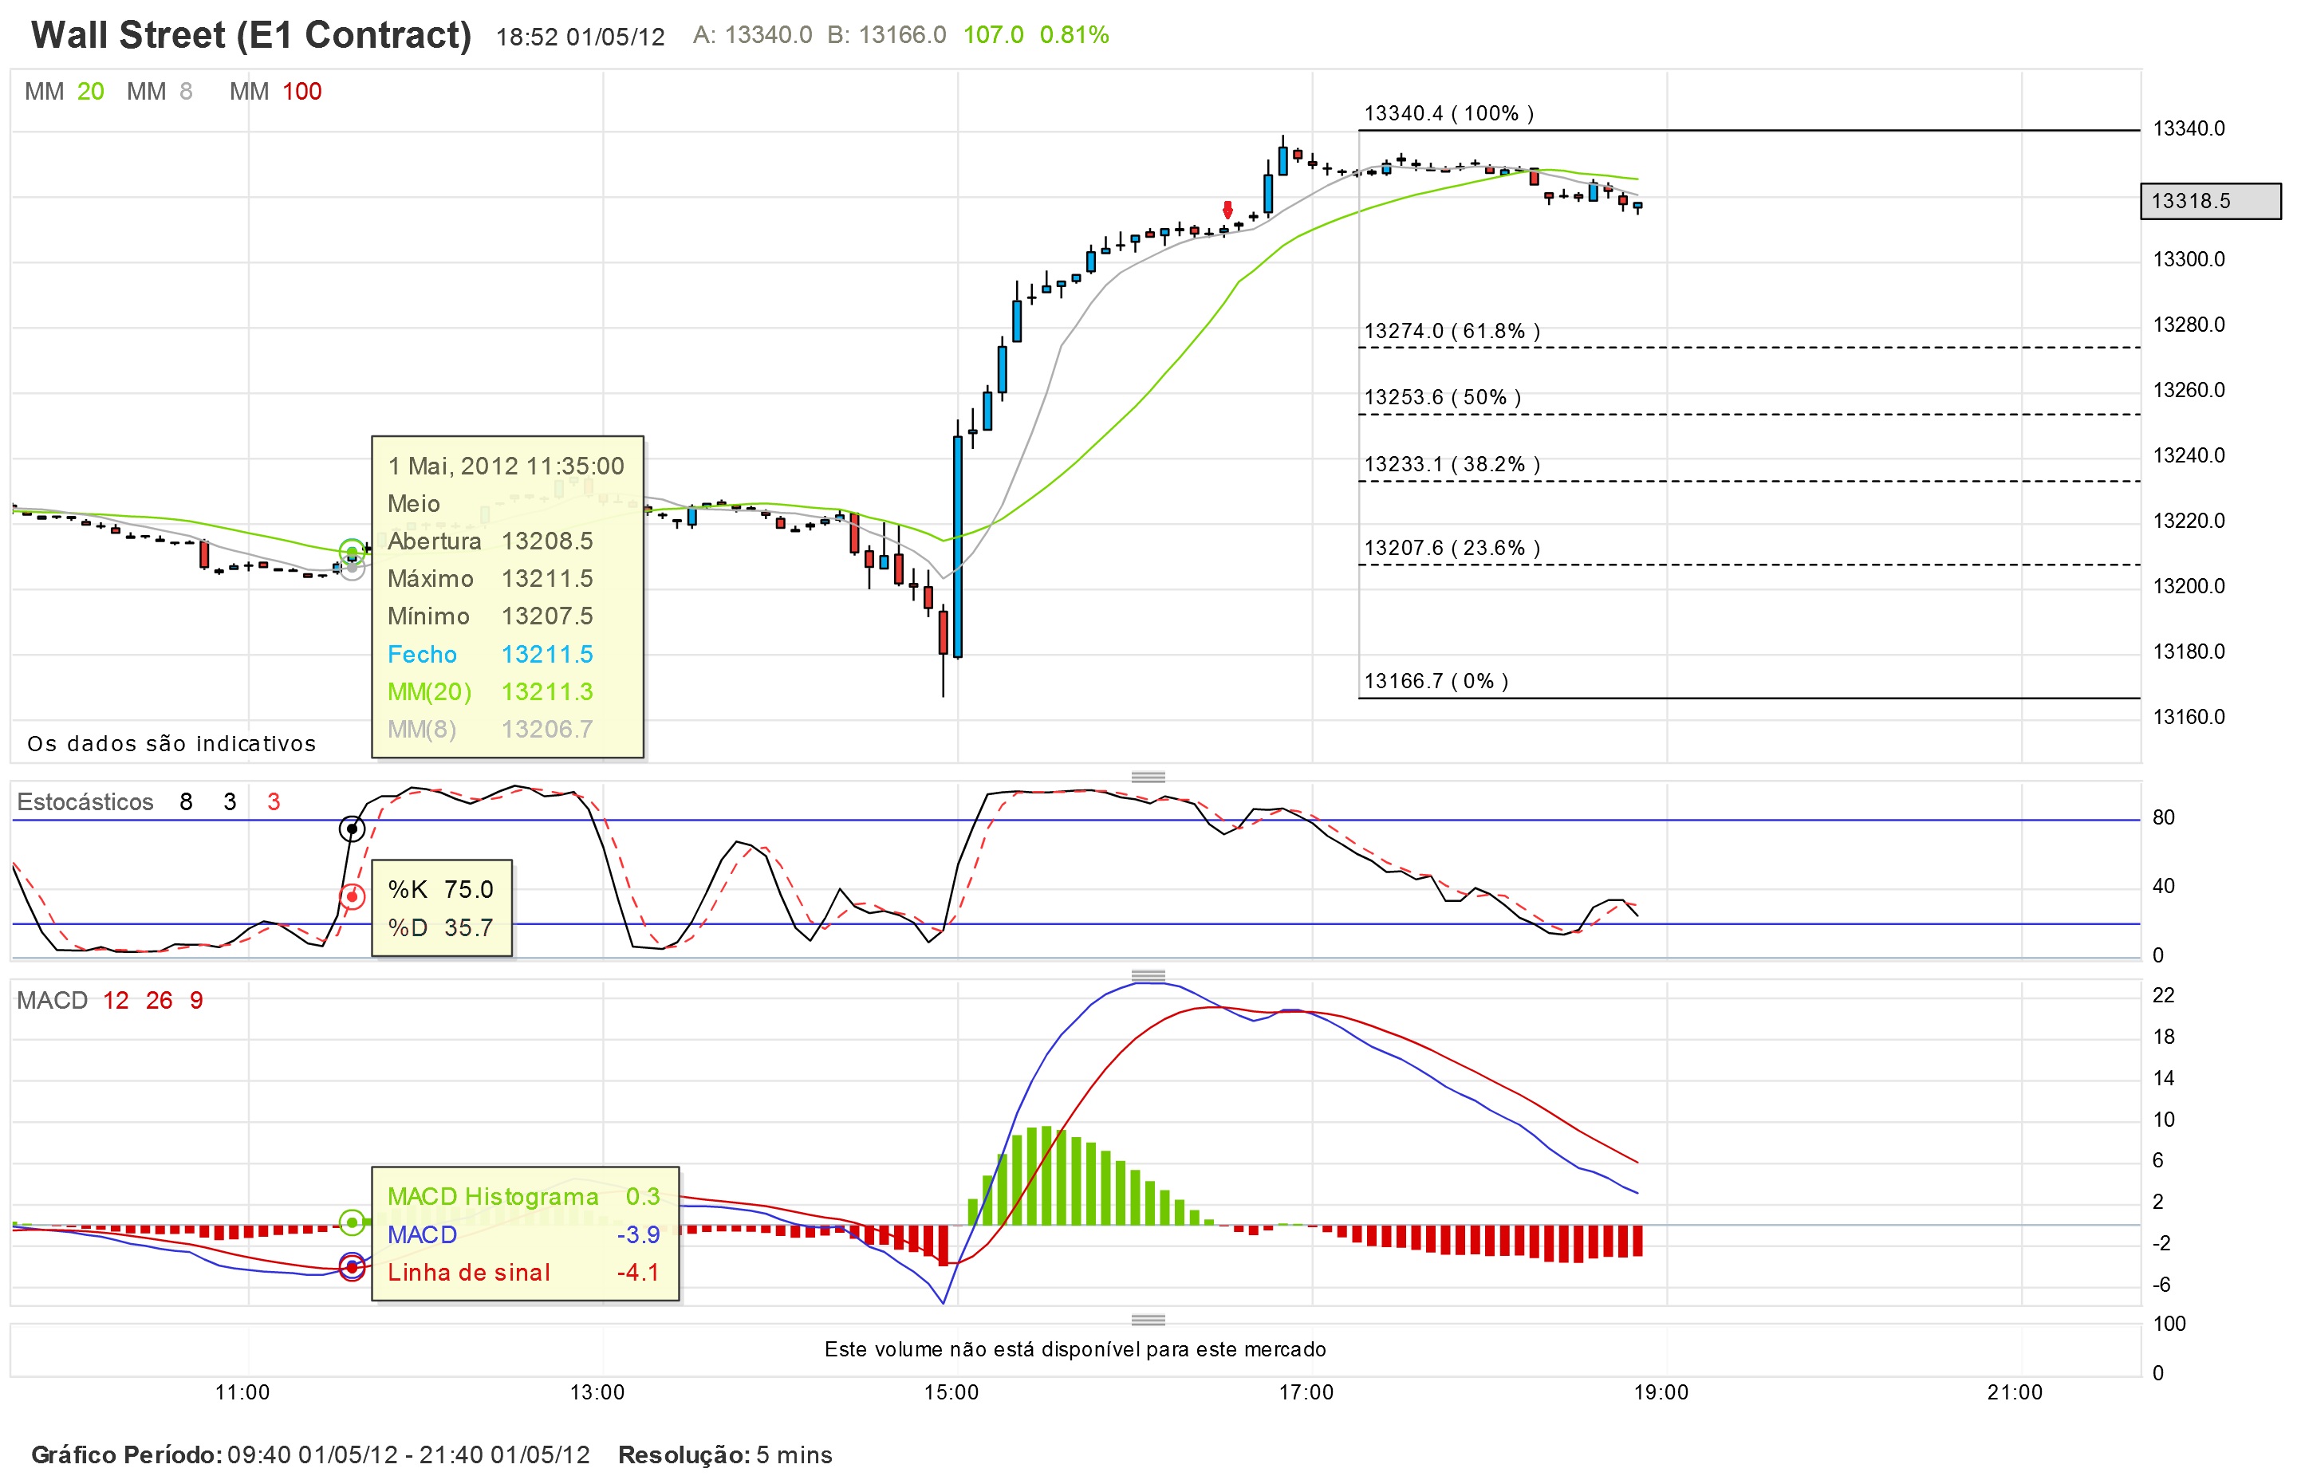Click the blue 'MACD -3.9' tooltip row

(x=524, y=1235)
